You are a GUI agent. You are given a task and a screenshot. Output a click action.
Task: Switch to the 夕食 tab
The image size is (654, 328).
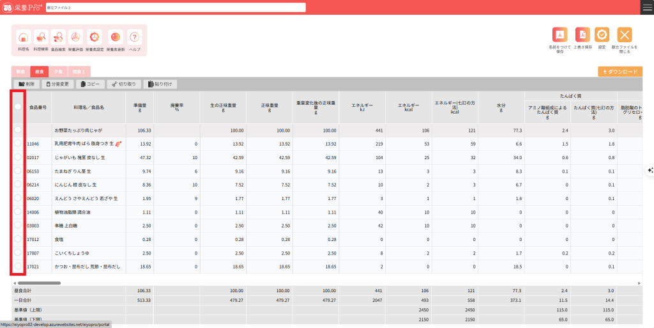(x=57, y=72)
